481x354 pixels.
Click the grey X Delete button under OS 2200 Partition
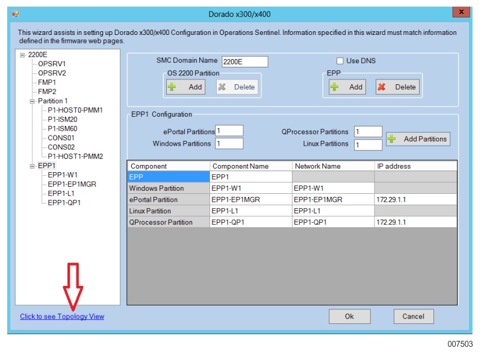coord(237,87)
